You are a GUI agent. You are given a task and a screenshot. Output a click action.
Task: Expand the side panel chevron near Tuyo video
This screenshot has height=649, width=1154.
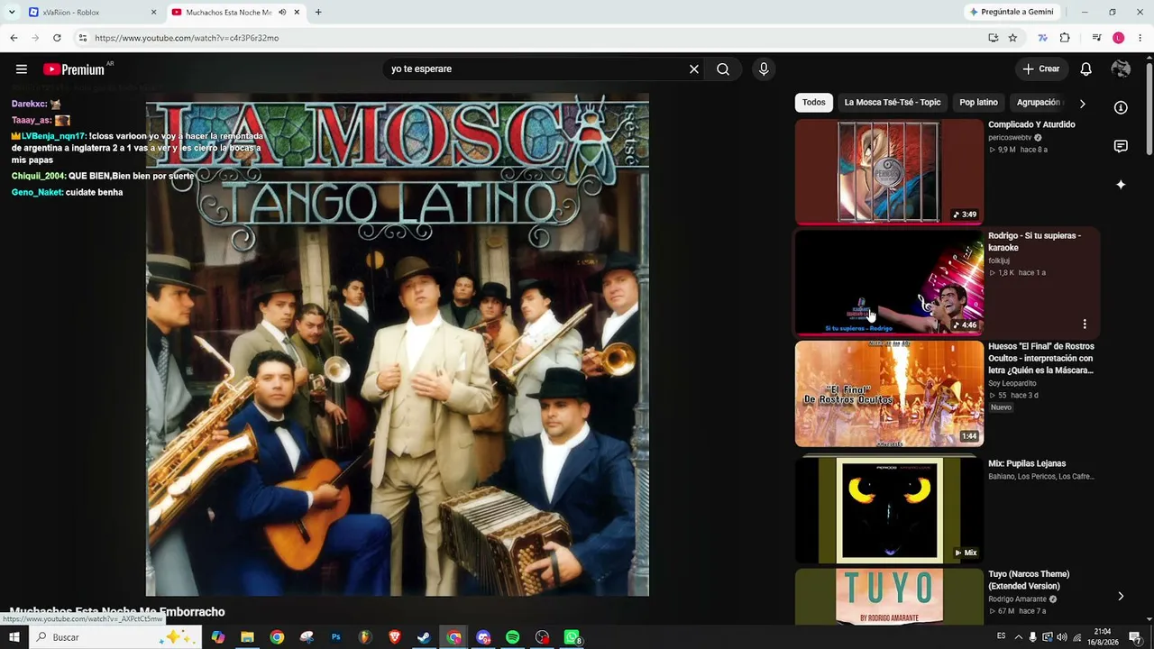click(x=1121, y=597)
